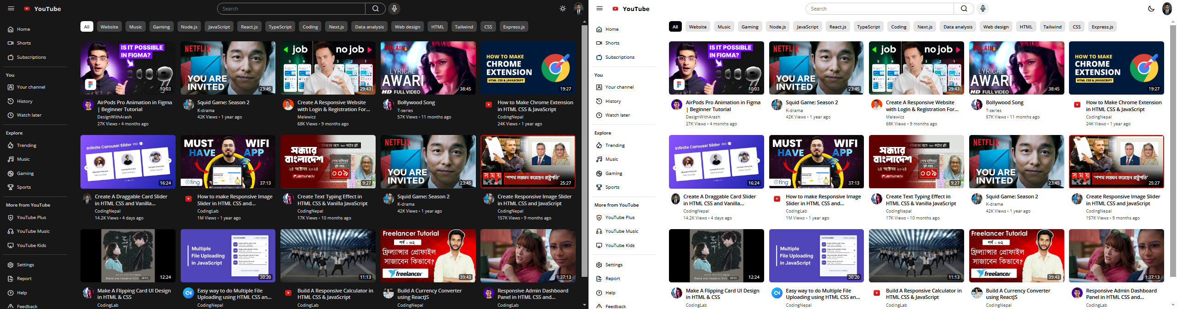Start voice search via microphone in light window
The height and width of the screenshot is (309, 1177).
point(983,9)
